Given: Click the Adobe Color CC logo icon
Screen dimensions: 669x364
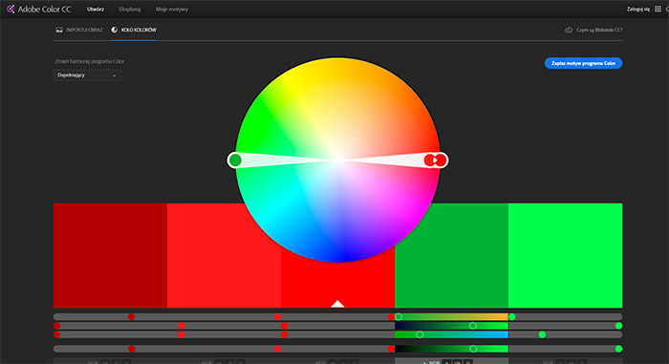Looking at the screenshot, I should [11, 9].
